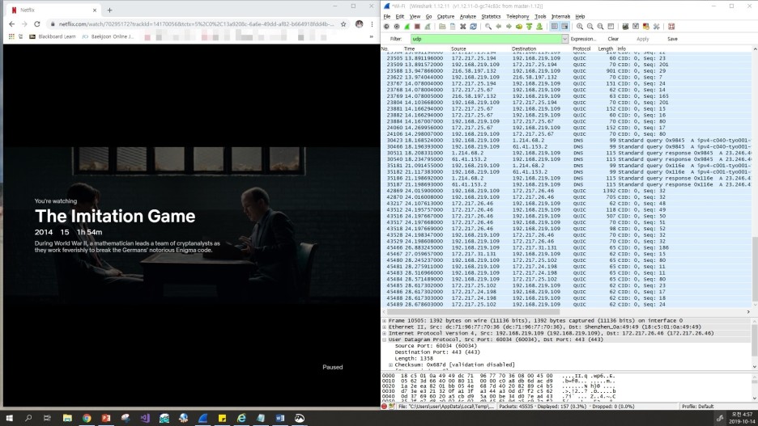Open Wireshark preferences with the tools icon
This screenshot has width=758, height=426.
[657, 27]
